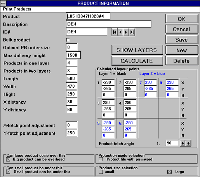
Task: Edit Products in two layers field
Action: pyautogui.click(x=71, y=71)
